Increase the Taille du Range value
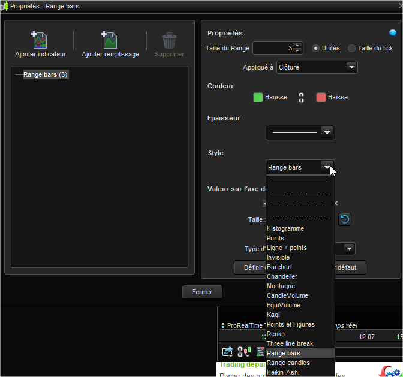This screenshot has width=403, height=377. coord(298,46)
